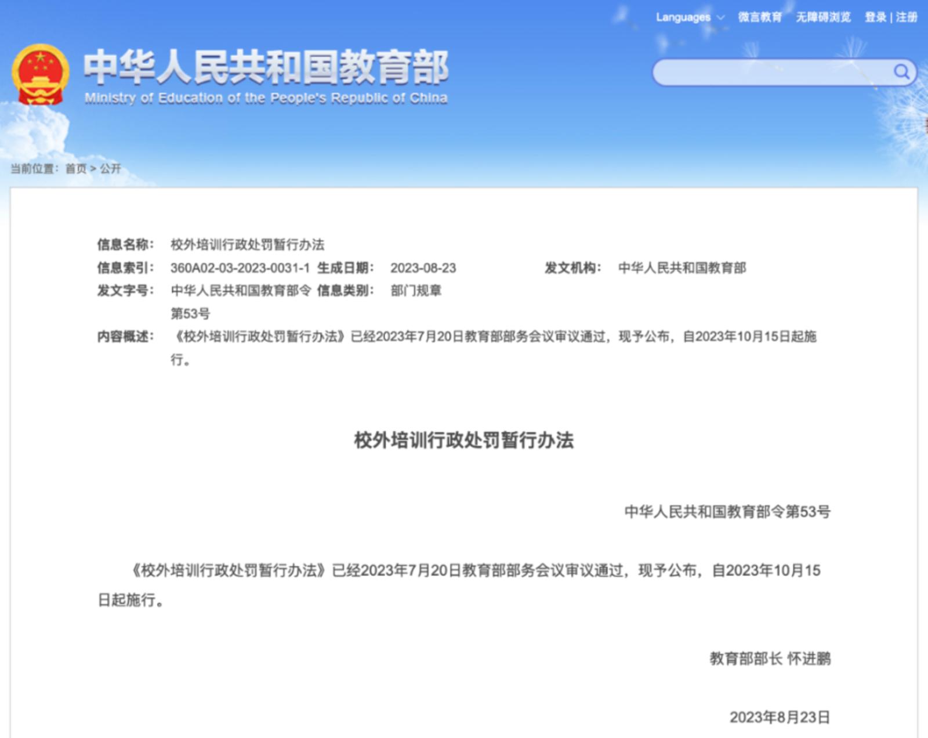The width and height of the screenshot is (928, 738).
Task: Click the magnifier inside the search bar
Action: click(901, 71)
